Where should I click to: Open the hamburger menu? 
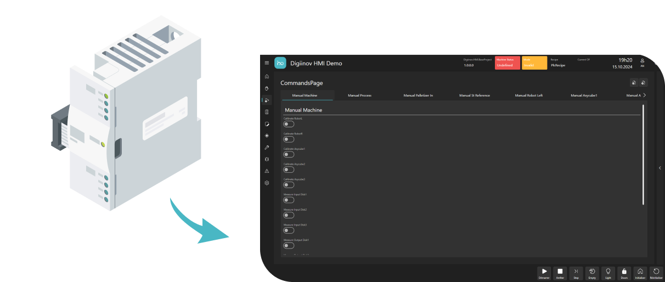pos(267,63)
